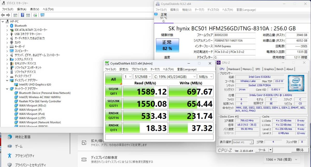Screen dimensions: 311x167
Task: Click the security key icon beside セキュリティ デバイス
Action: [12, 63]
